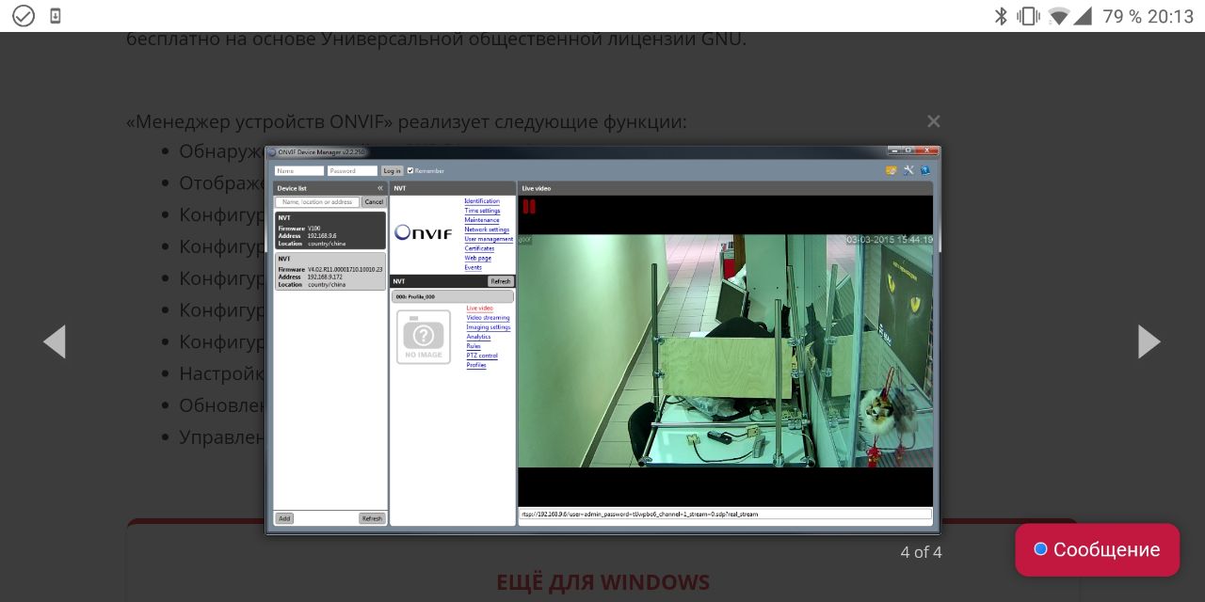This screenshot has width=1205, height=602.
Task: Tap the checkmark circle notification icon
Action: coord(23,16)
